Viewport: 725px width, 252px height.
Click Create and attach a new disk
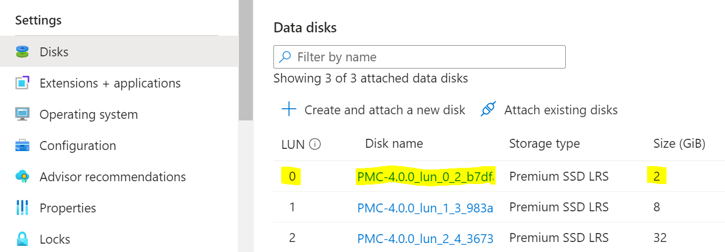[x=384, y=110]
